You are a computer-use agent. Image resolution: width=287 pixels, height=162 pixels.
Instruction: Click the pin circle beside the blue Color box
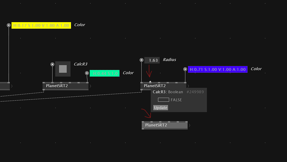pyautogui.click(x=185, y=69)
